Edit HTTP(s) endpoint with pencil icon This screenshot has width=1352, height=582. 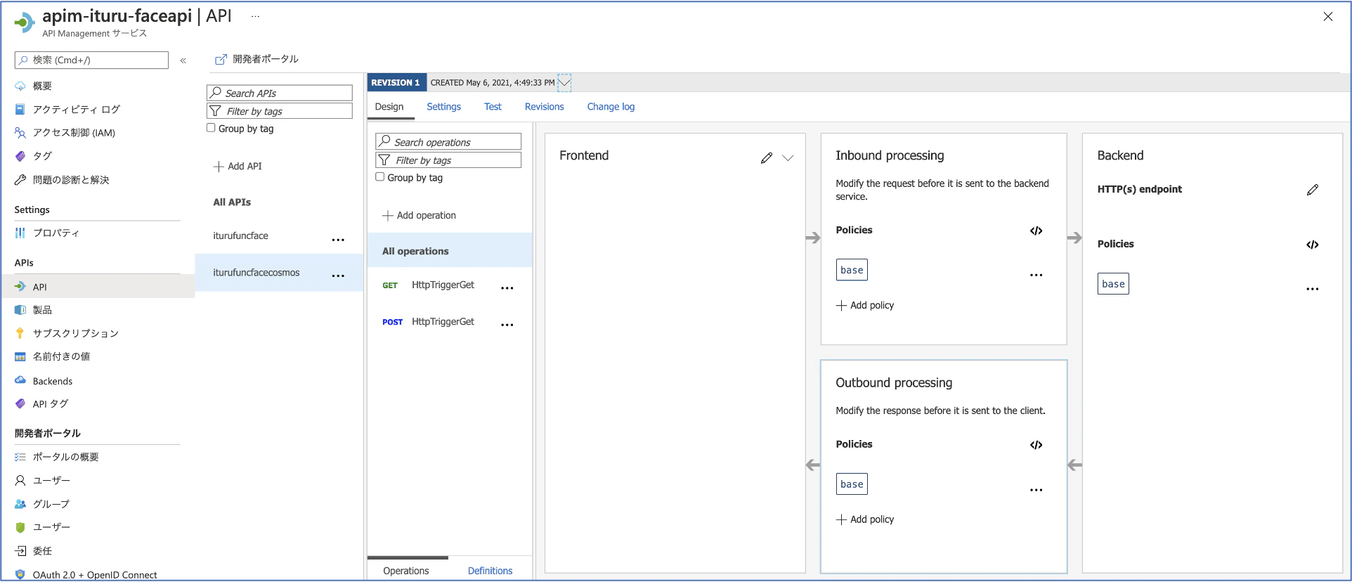click(x=1313, y=190)
